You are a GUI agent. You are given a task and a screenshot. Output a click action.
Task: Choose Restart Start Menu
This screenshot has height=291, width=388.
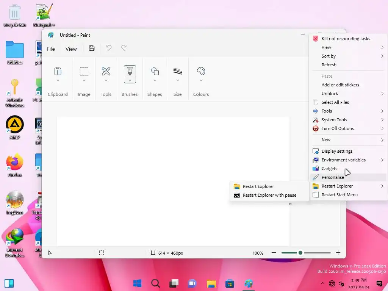pos(349,195)
